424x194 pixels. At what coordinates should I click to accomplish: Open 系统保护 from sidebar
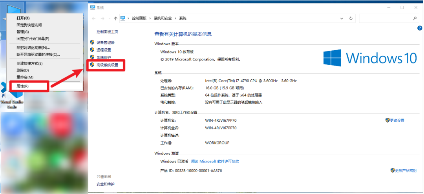(104, 58)
